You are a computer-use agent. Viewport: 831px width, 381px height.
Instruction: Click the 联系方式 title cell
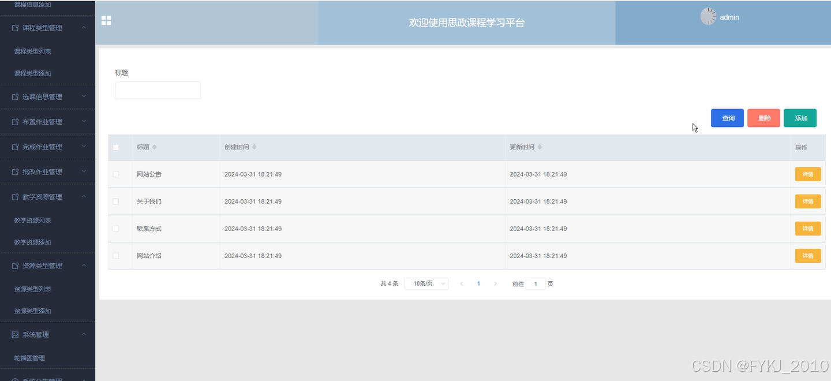(x=149, y=229)
